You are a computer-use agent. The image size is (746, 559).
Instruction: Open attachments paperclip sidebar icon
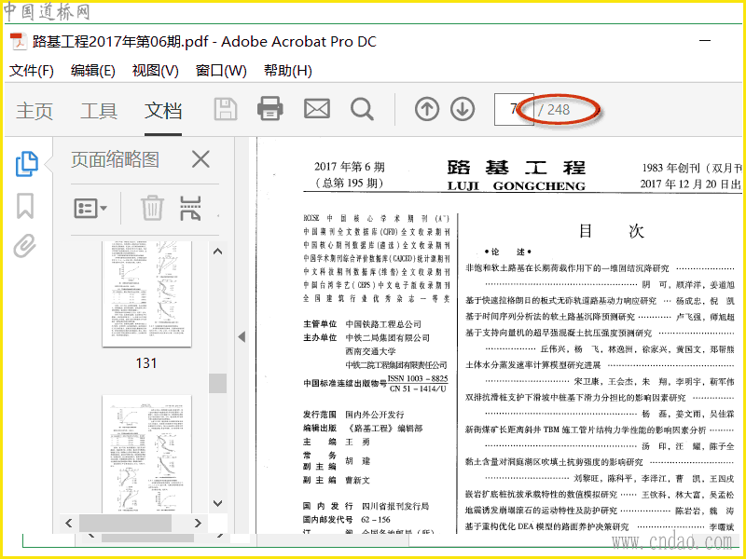coord(25,246)
